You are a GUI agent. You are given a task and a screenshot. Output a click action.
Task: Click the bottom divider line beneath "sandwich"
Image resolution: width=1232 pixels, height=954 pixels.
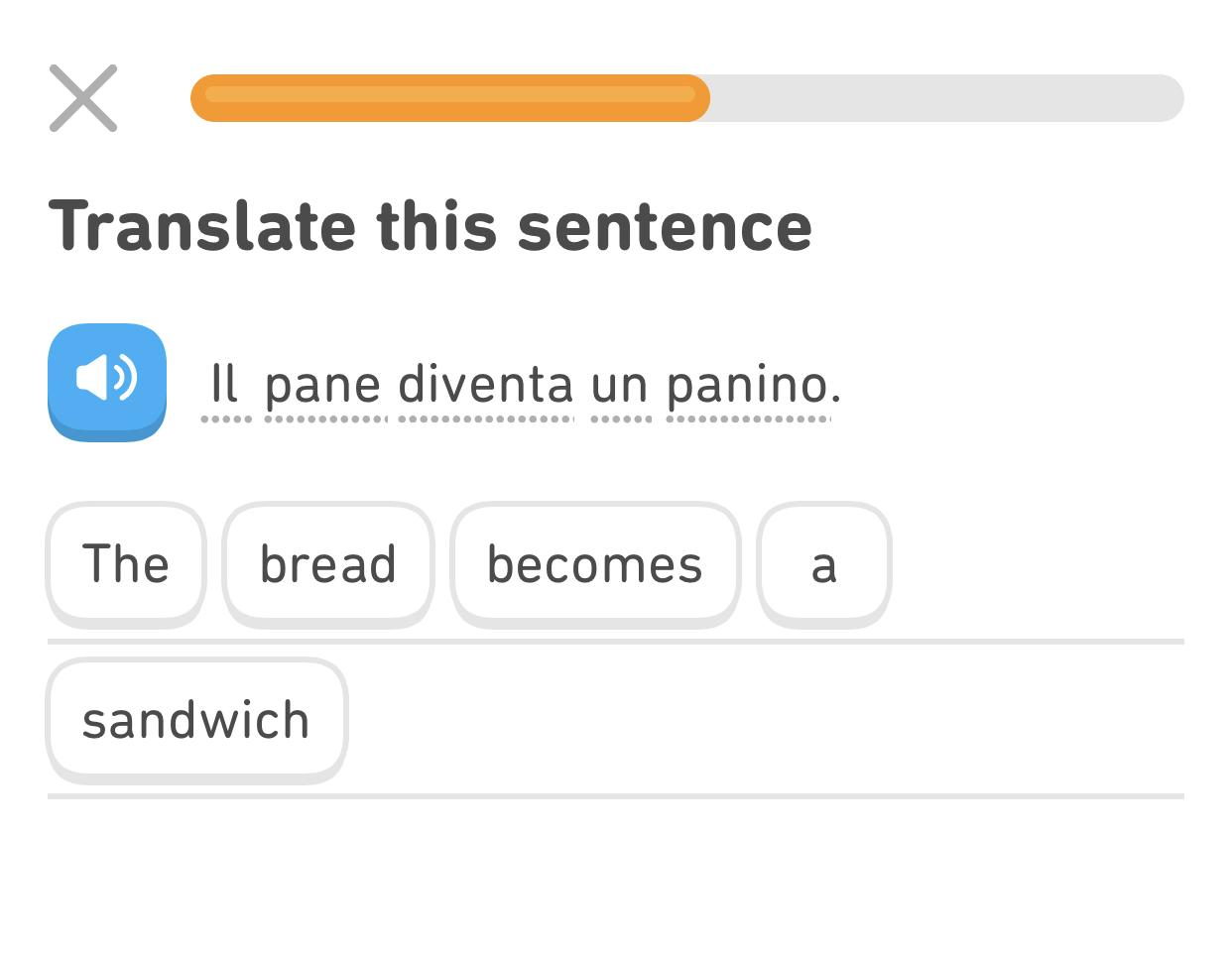tap(615, 796)
